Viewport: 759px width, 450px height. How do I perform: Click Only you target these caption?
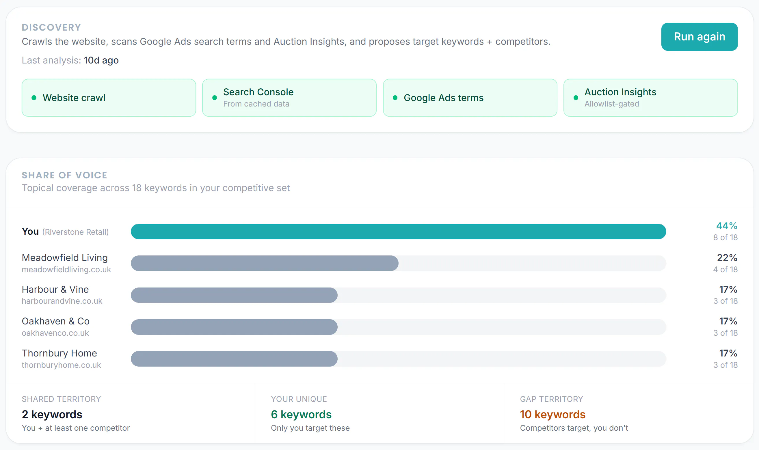[x=310, y=428]
